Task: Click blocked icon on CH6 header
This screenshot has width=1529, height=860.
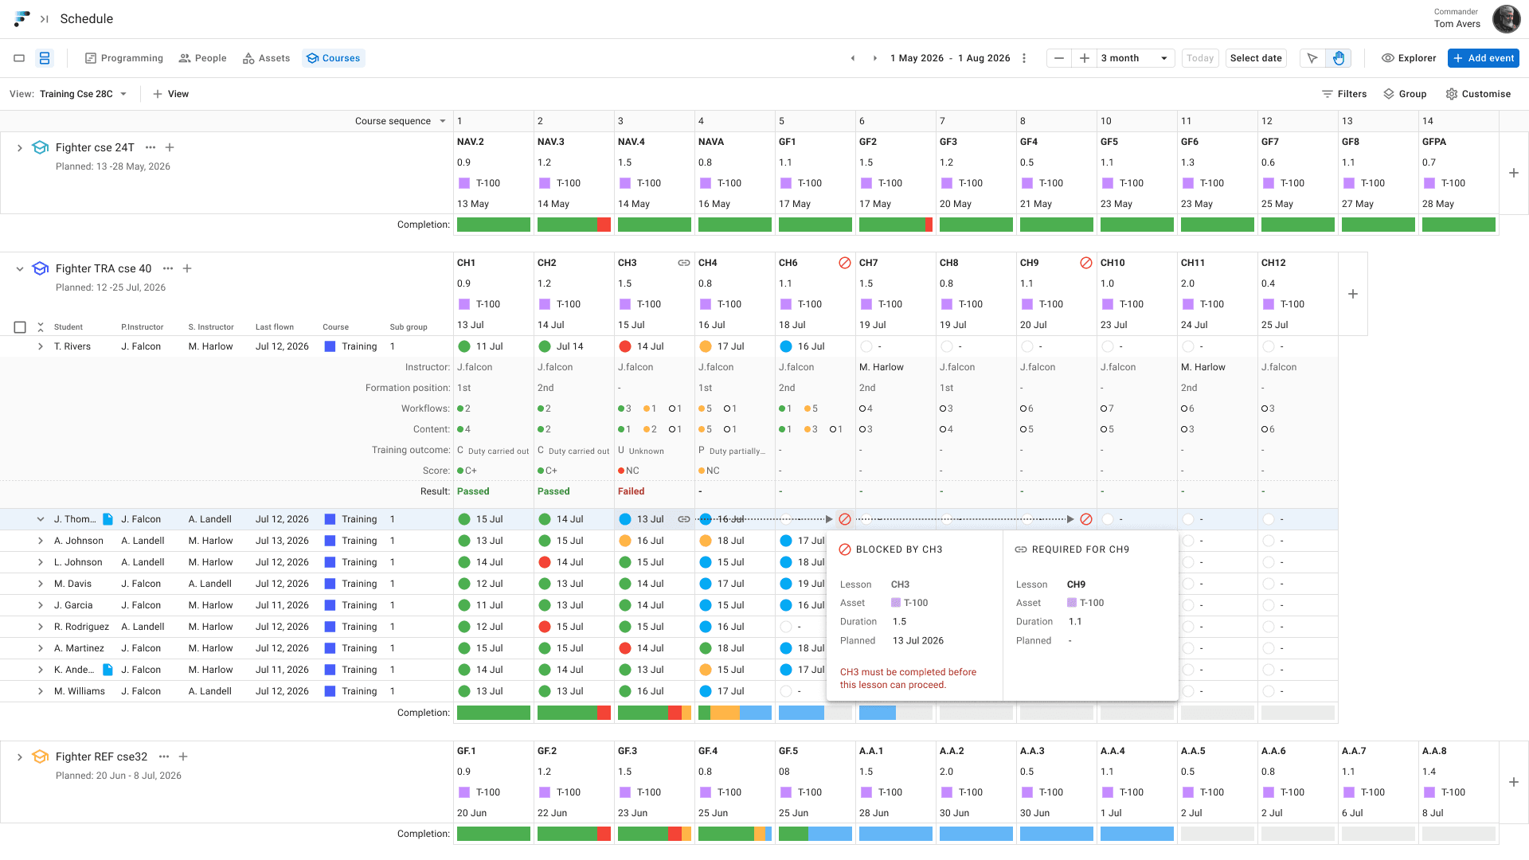Action: 844,263
